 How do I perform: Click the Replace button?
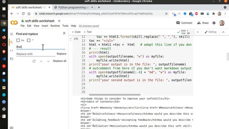coord(62,54)
